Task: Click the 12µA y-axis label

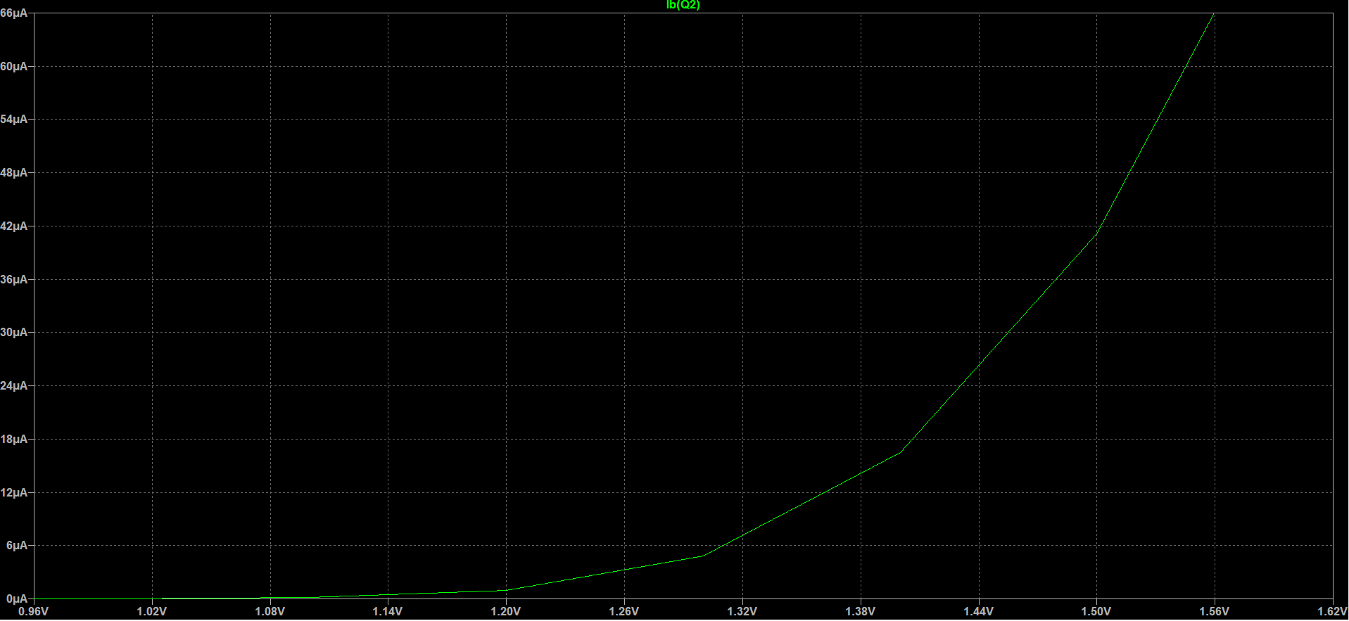Action: [x=14, y=493]
